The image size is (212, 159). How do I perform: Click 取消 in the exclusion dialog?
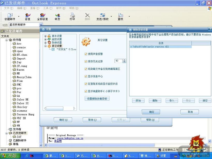pyautogui.click(x=190, y=112)
